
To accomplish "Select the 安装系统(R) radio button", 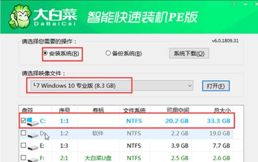I will pyautogui.click(x=45, y=53).
